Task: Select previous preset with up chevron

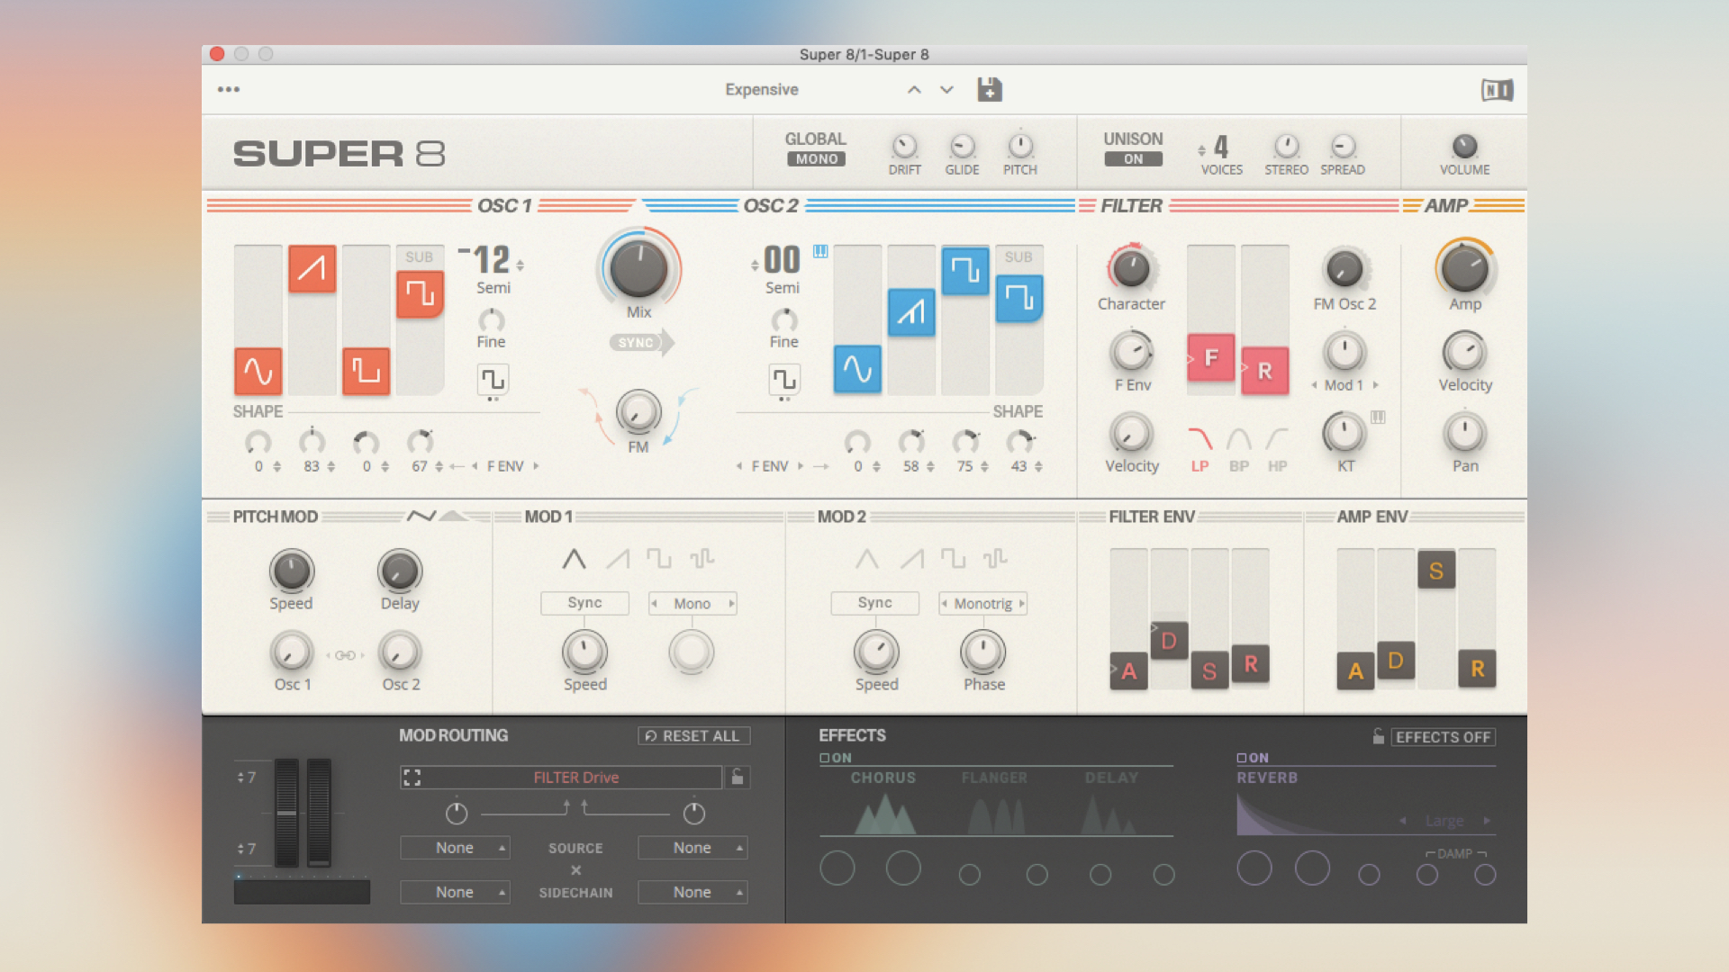Action: pyautogui.click(x=914, y=89)
